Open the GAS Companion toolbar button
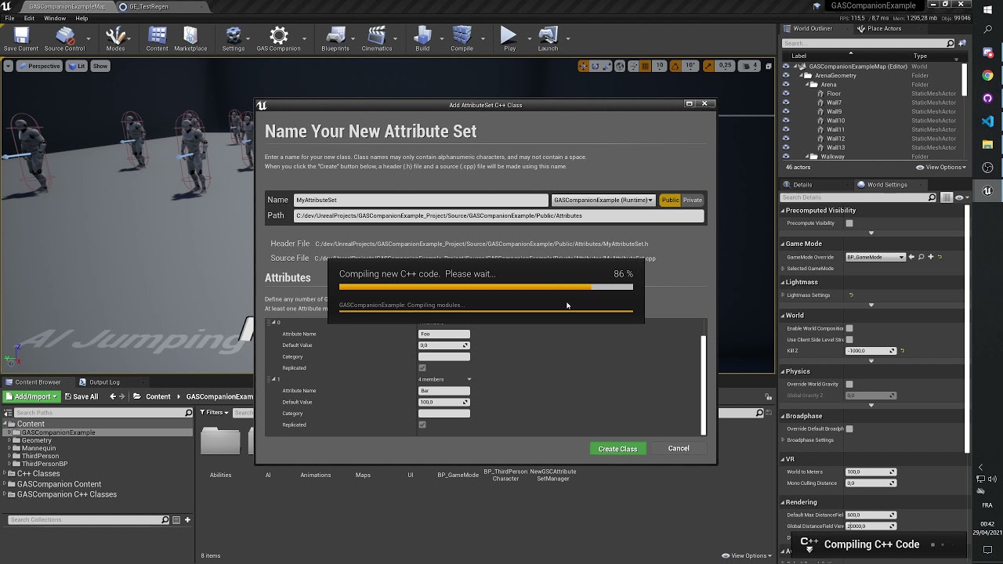This screenshot has height=564, width=1003. pos(278,39)
